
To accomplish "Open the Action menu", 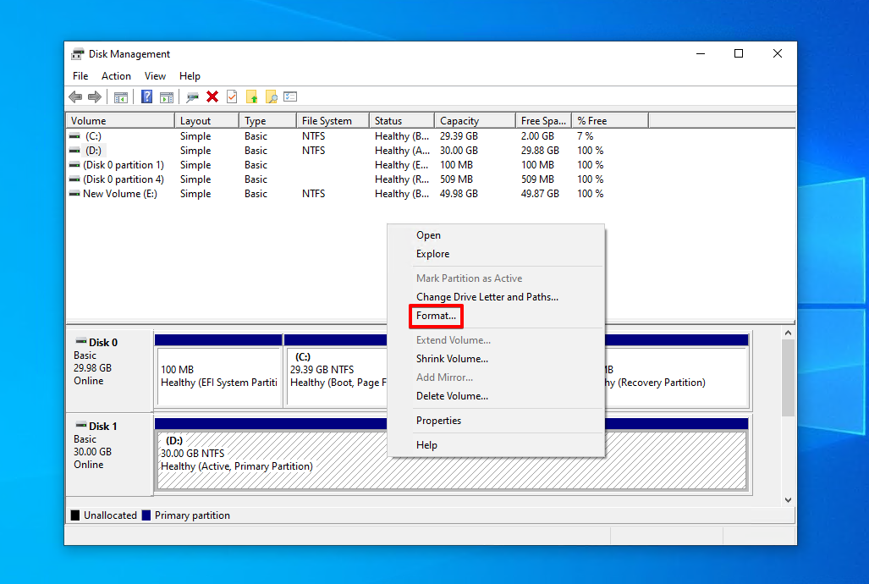I will 116,75.
